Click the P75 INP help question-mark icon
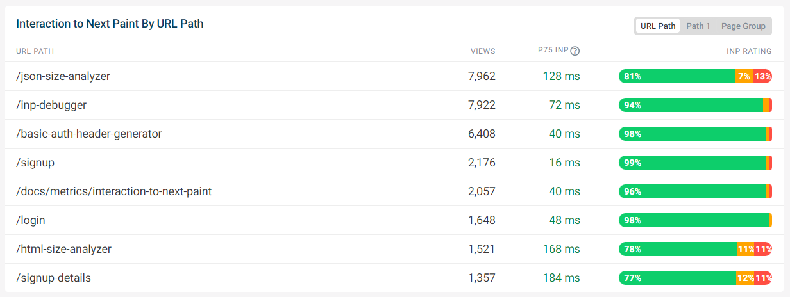This screenshot has width=790, height=297. click(x=575, y=51)
